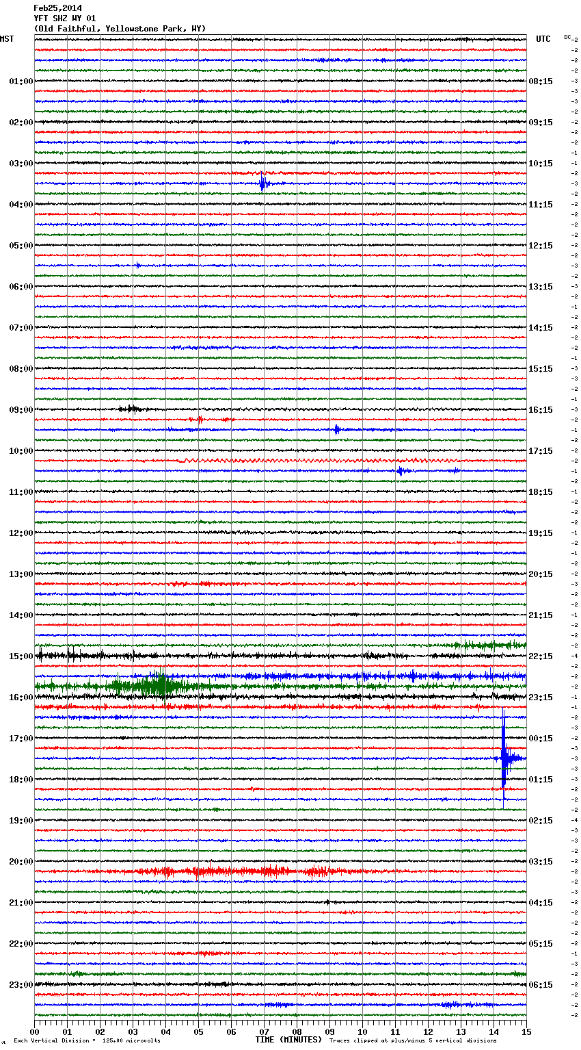The width and height of the screenshot is (581, 1050).
Task: Click the 06:15 UTC time label
Action: (541, 985)
